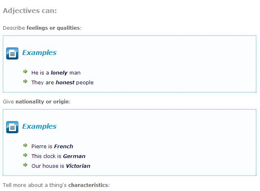Click green arrow bullet before 'Our house is Victorian'

(x=25, y=165)
